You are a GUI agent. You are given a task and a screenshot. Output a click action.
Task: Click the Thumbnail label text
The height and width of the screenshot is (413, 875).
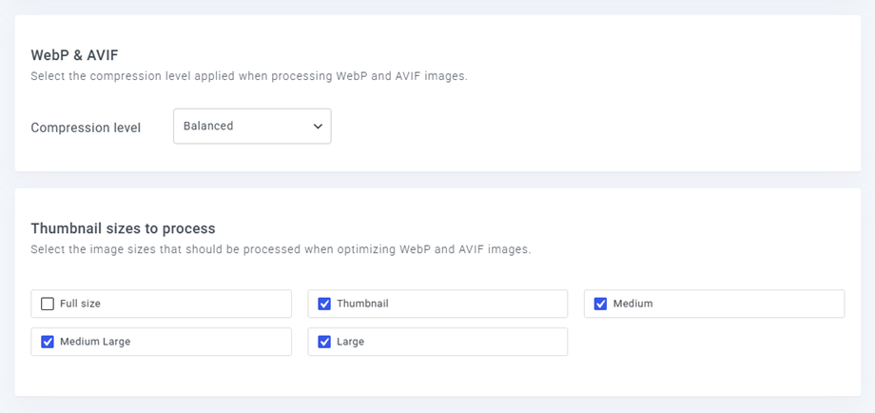click(x=362, y=304)
